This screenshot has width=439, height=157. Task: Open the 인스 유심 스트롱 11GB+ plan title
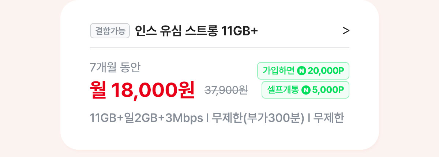[x=196, y=31]
